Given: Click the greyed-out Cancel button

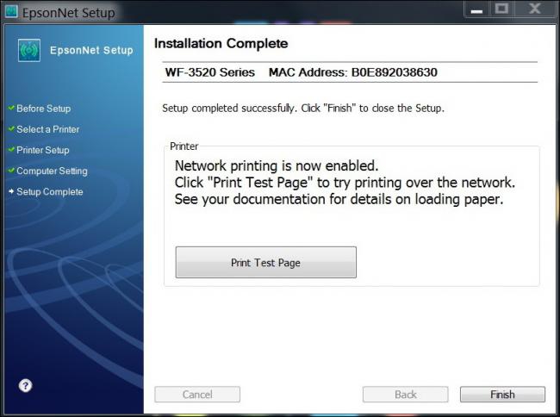Looking at the screenshot, I should point(197,394).
